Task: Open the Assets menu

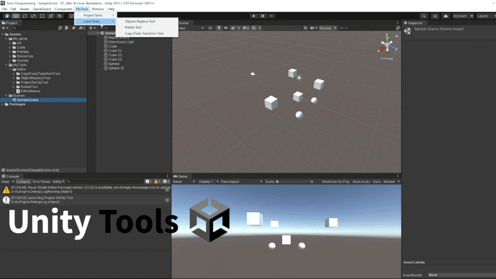Action: (x=25, y=9)
